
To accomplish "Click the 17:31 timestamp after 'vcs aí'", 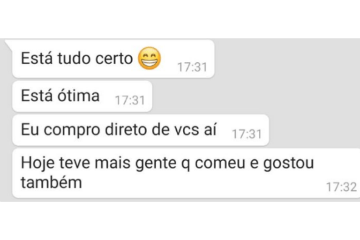I will (x=247, y=134).
